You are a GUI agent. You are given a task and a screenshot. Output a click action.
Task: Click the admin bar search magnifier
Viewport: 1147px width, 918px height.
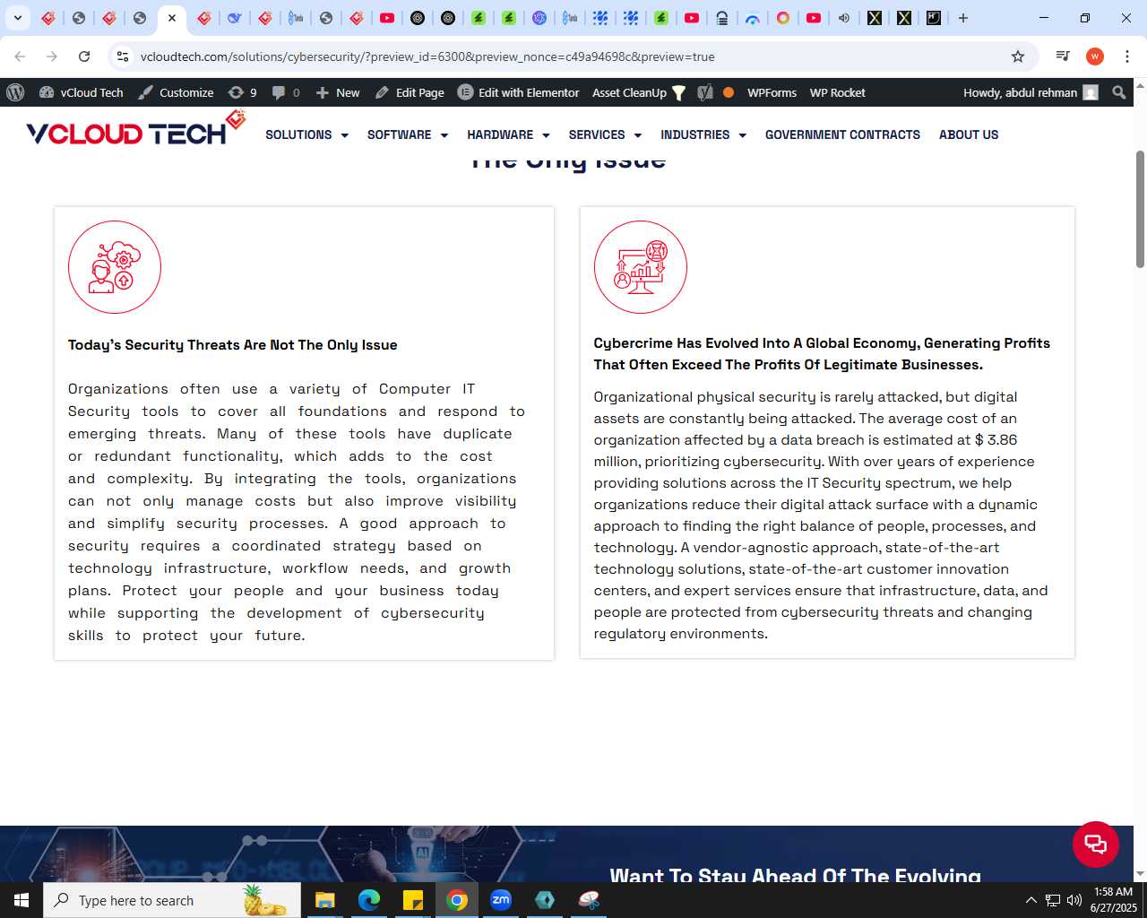[1118, 92]
